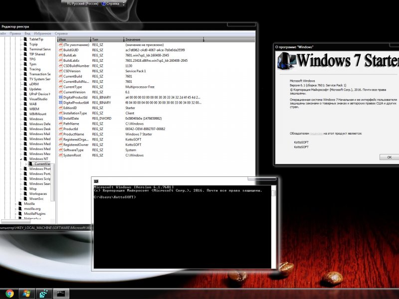Activate the Command Prompt taskbar icon

[61, 294]
